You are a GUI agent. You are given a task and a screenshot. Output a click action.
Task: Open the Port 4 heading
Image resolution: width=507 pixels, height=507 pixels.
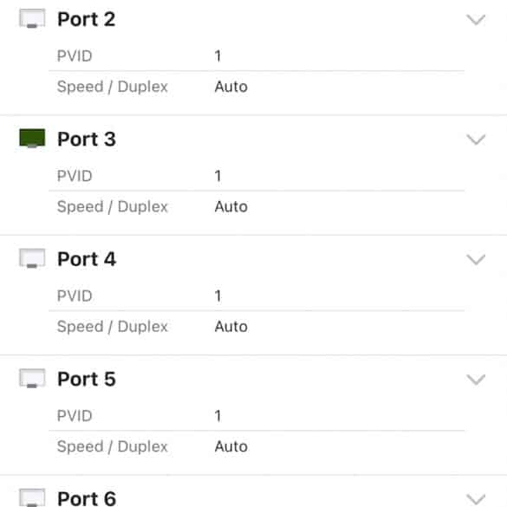click(87, 259)
